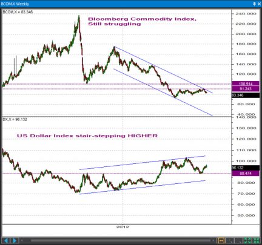
Task: Click the highlighted orange bar-spacing icon
Action: (x=221, y=241)
